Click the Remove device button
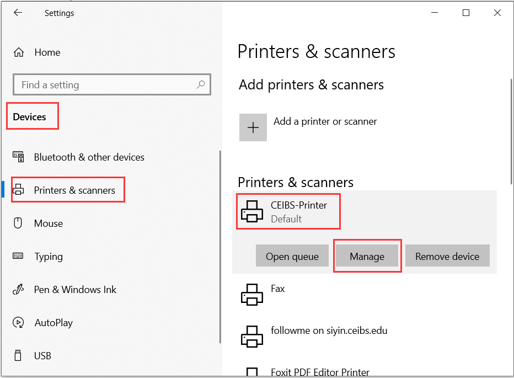Screen dimensions: 514x378 tap(447, 255)
